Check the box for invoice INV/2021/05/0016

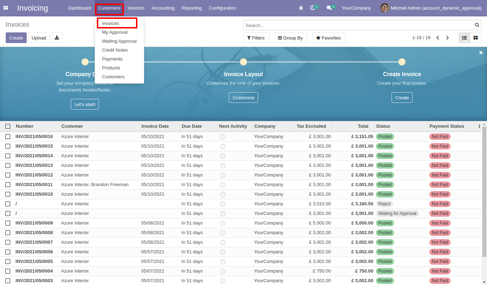pos(8,137)
